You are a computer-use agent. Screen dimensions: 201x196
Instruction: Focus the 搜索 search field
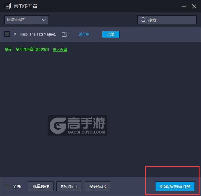pos(167,20)
